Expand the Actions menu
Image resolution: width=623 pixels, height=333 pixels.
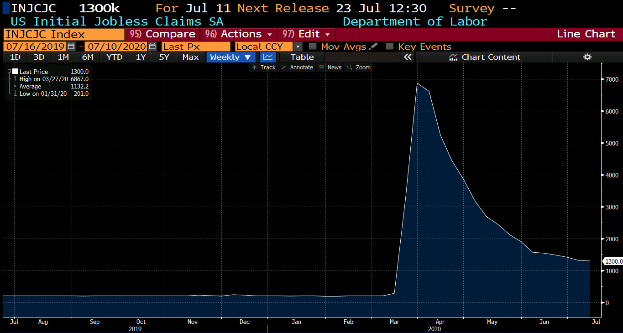[239, 34]
